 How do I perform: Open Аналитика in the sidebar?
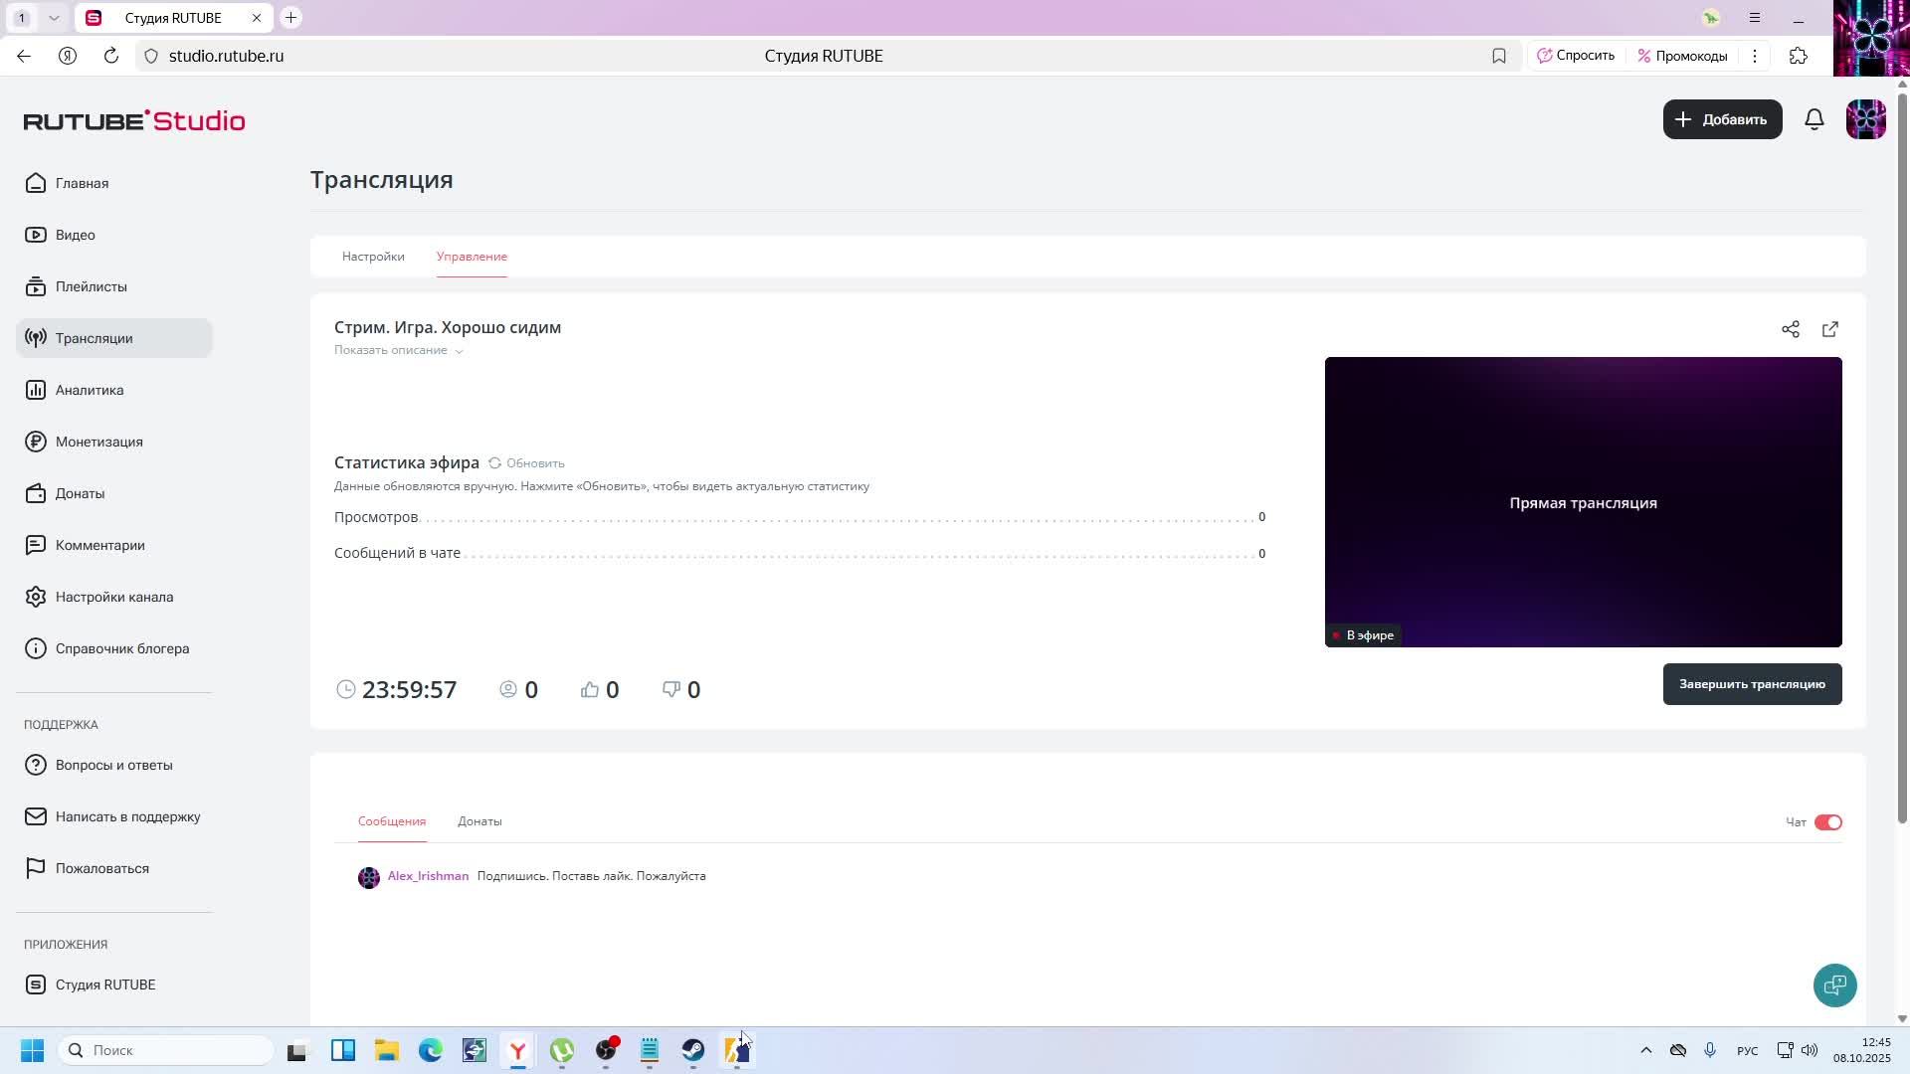coord(90,390)
